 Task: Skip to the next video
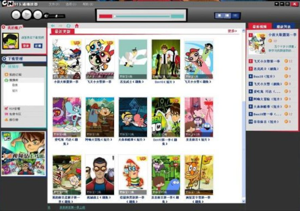coord(38,15)
